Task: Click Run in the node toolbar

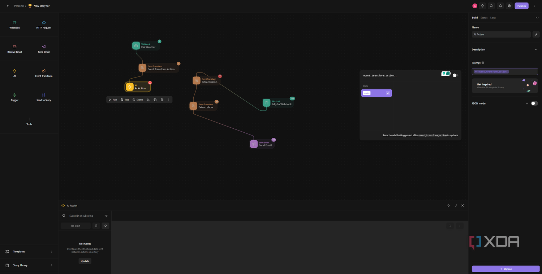Action: tap(113, 100)
